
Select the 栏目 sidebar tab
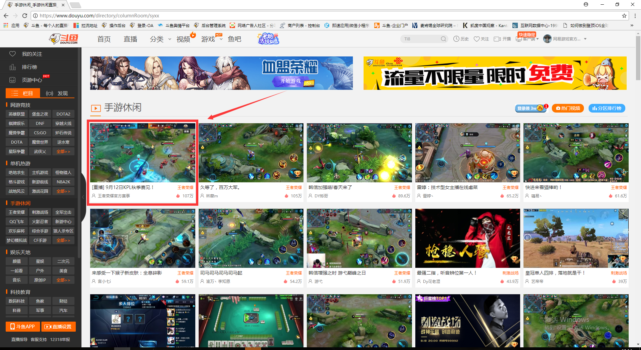coord(23,93)
